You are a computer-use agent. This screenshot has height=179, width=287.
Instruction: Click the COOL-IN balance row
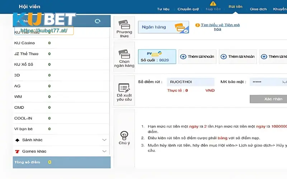point(61,118)
